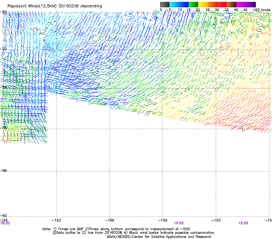Click the 'Rapidscat Winds(12.5KM) 20160208 descending' title
This screenshot has width=272, height=239.
(55, 6)
